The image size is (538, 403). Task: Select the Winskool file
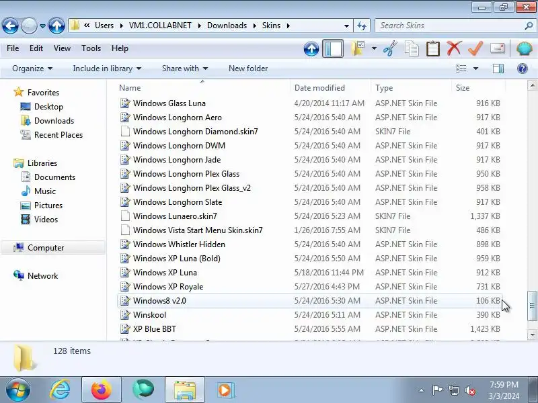(310, 314)
